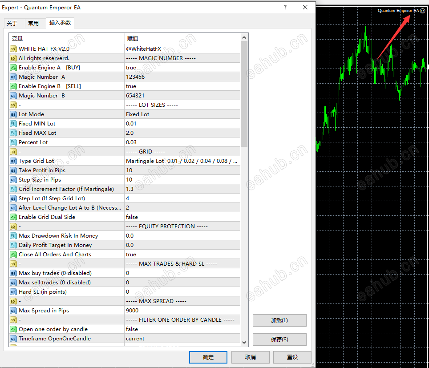
Task: Click the decimal icon beside Fixed MIN Lot
Action: 13,124
